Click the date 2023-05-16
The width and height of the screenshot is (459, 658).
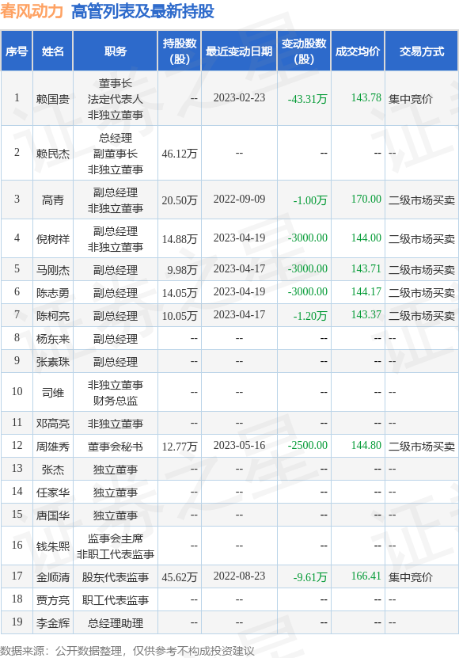pyautogui.click(x=239, y=445)
